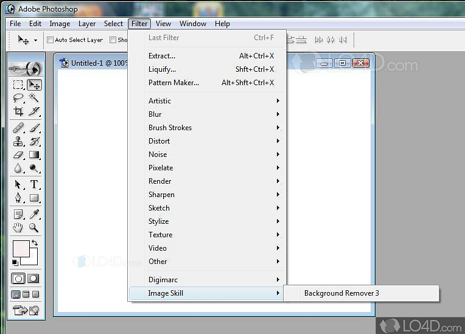This screenshot has width=465, height=334.
Task: Expand the Brush Strokes submenu
Action: [x=207, y=127]
